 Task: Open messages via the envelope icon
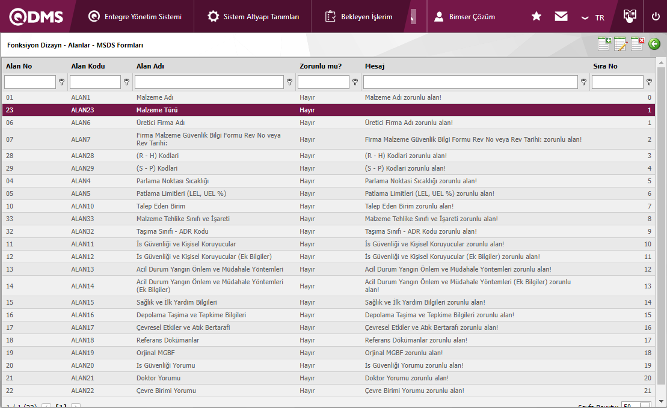(x=561, y=16)
